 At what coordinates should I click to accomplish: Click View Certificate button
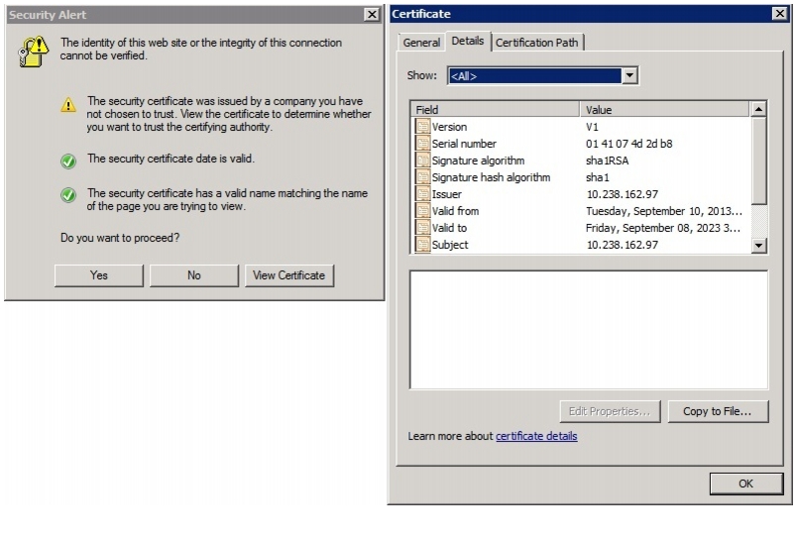pos(289,275)
